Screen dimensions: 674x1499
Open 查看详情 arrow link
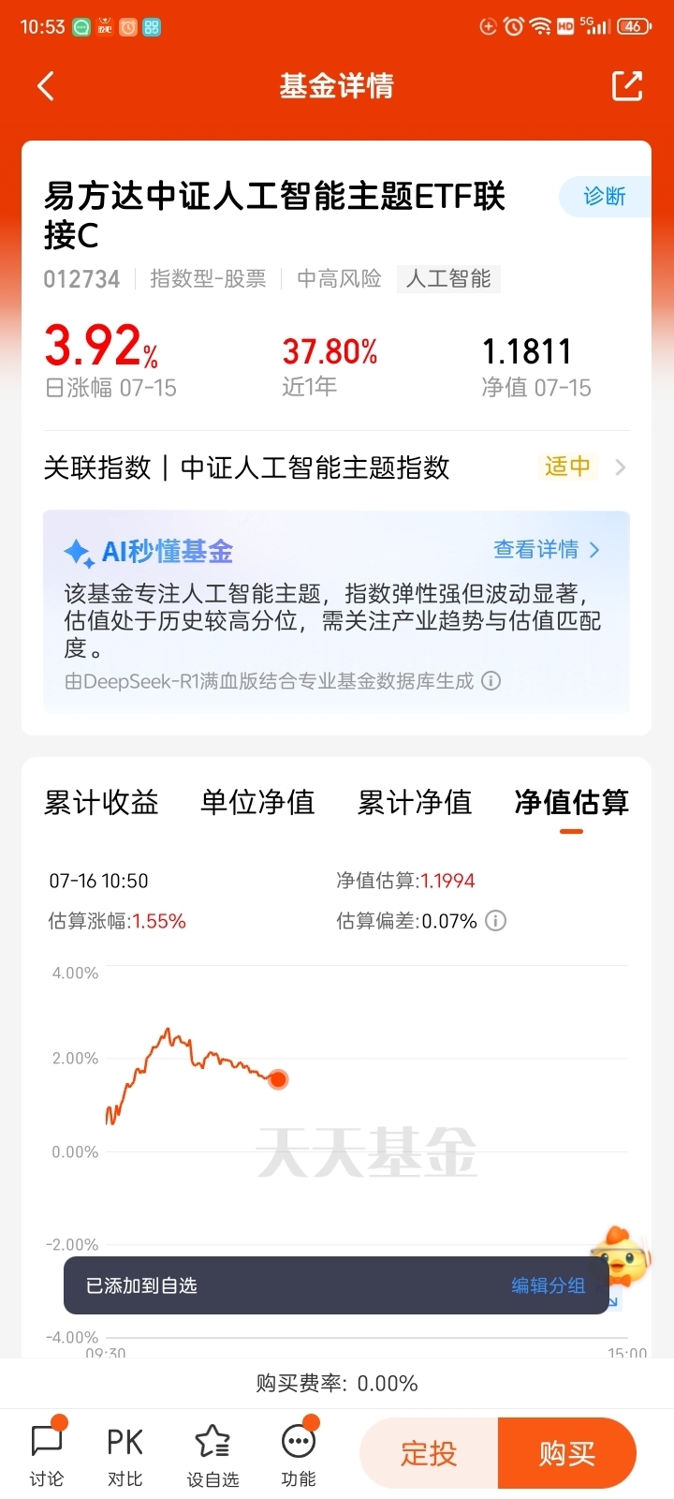point(547,550)
